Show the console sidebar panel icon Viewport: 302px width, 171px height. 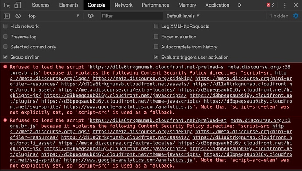(7, 16)
